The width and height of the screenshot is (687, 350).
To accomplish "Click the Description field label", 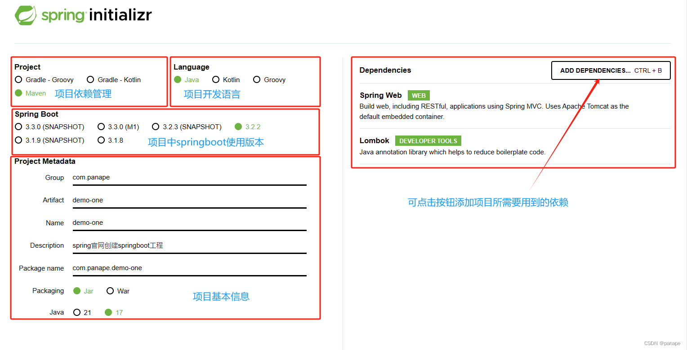I will pos(47,245).
